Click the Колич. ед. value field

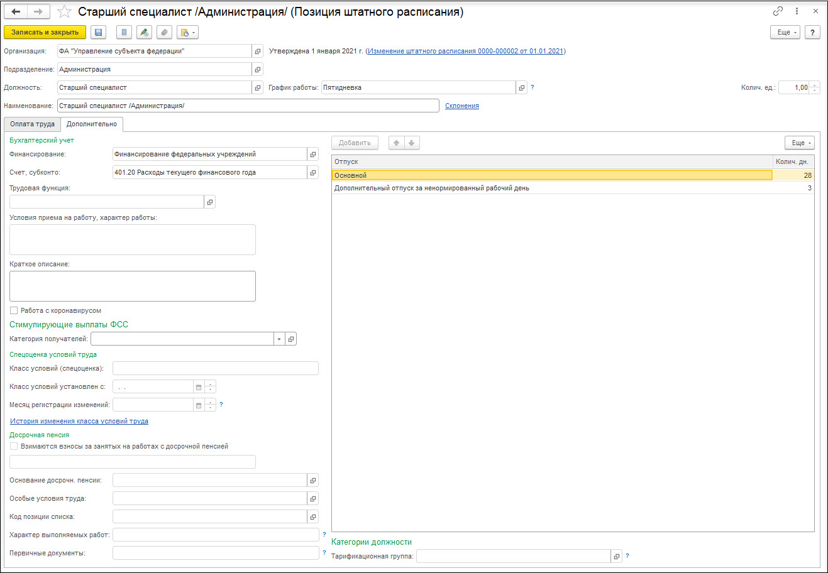pyautogui.click(x=794, y=87)
